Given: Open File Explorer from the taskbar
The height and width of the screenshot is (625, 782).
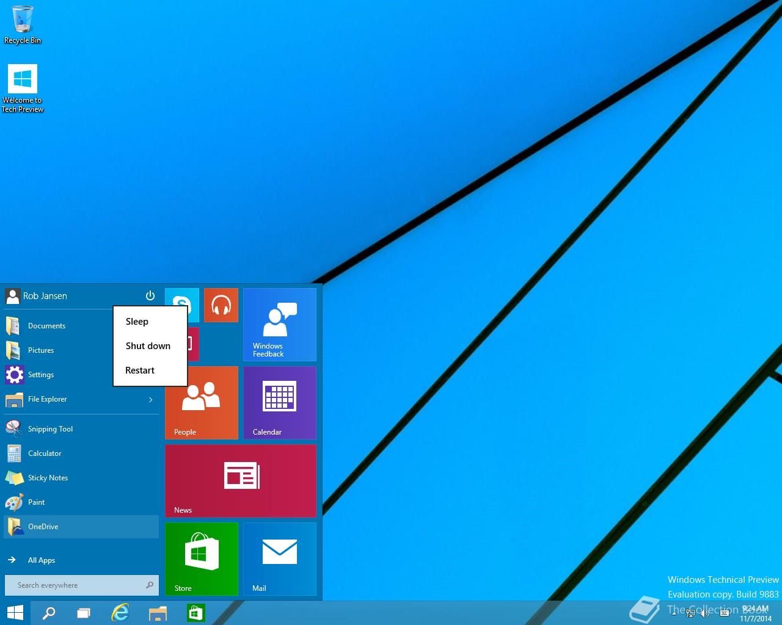Looking at the screenshot, I should pyautogui.click(x=158, y=613).
